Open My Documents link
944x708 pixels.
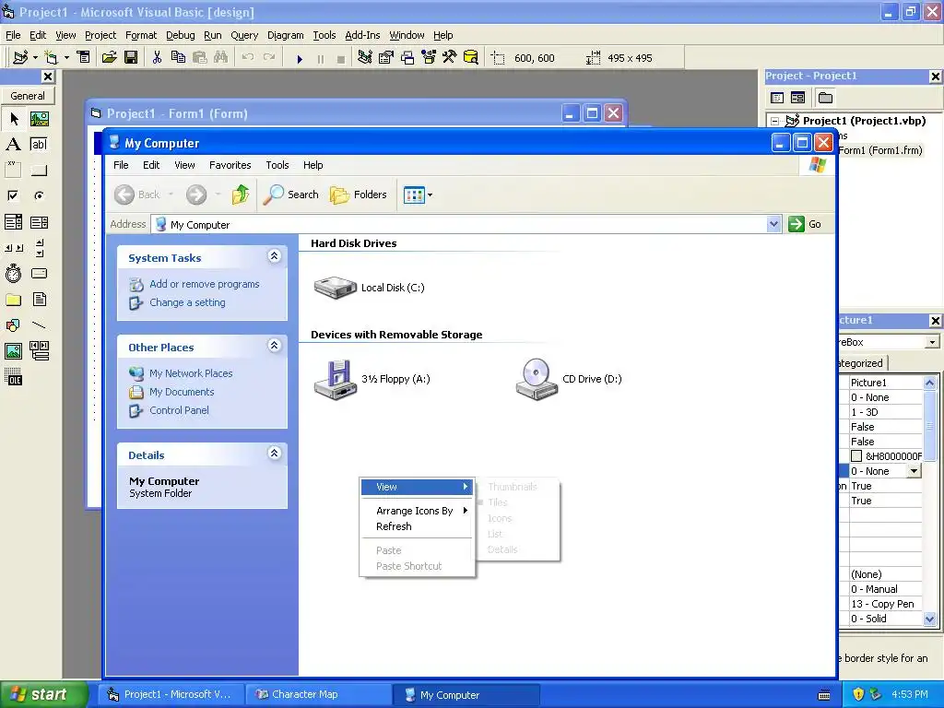tap(182, 392)
